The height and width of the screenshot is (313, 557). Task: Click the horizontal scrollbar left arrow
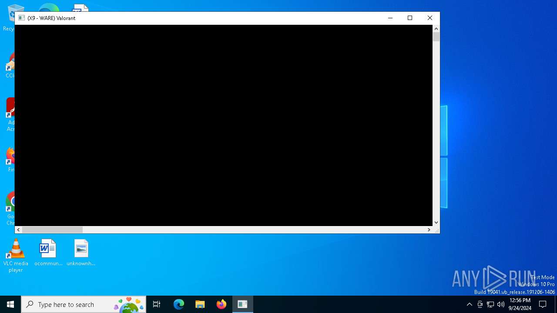click(x=18, y=230)
